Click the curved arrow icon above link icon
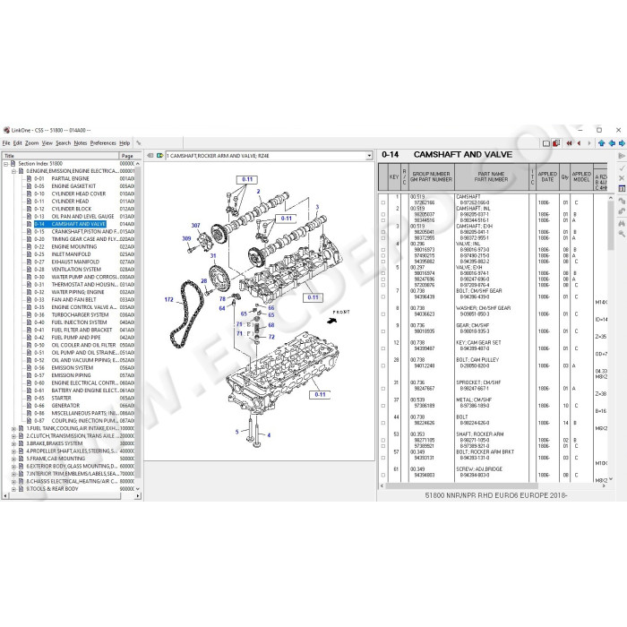 pyautogui.click(x=622, y=201)
